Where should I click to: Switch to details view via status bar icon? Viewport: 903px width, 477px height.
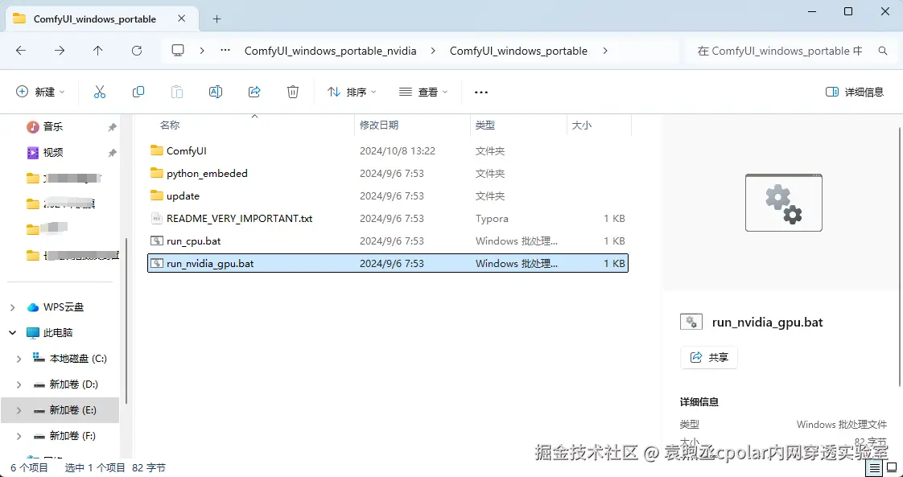click(874, 467)
